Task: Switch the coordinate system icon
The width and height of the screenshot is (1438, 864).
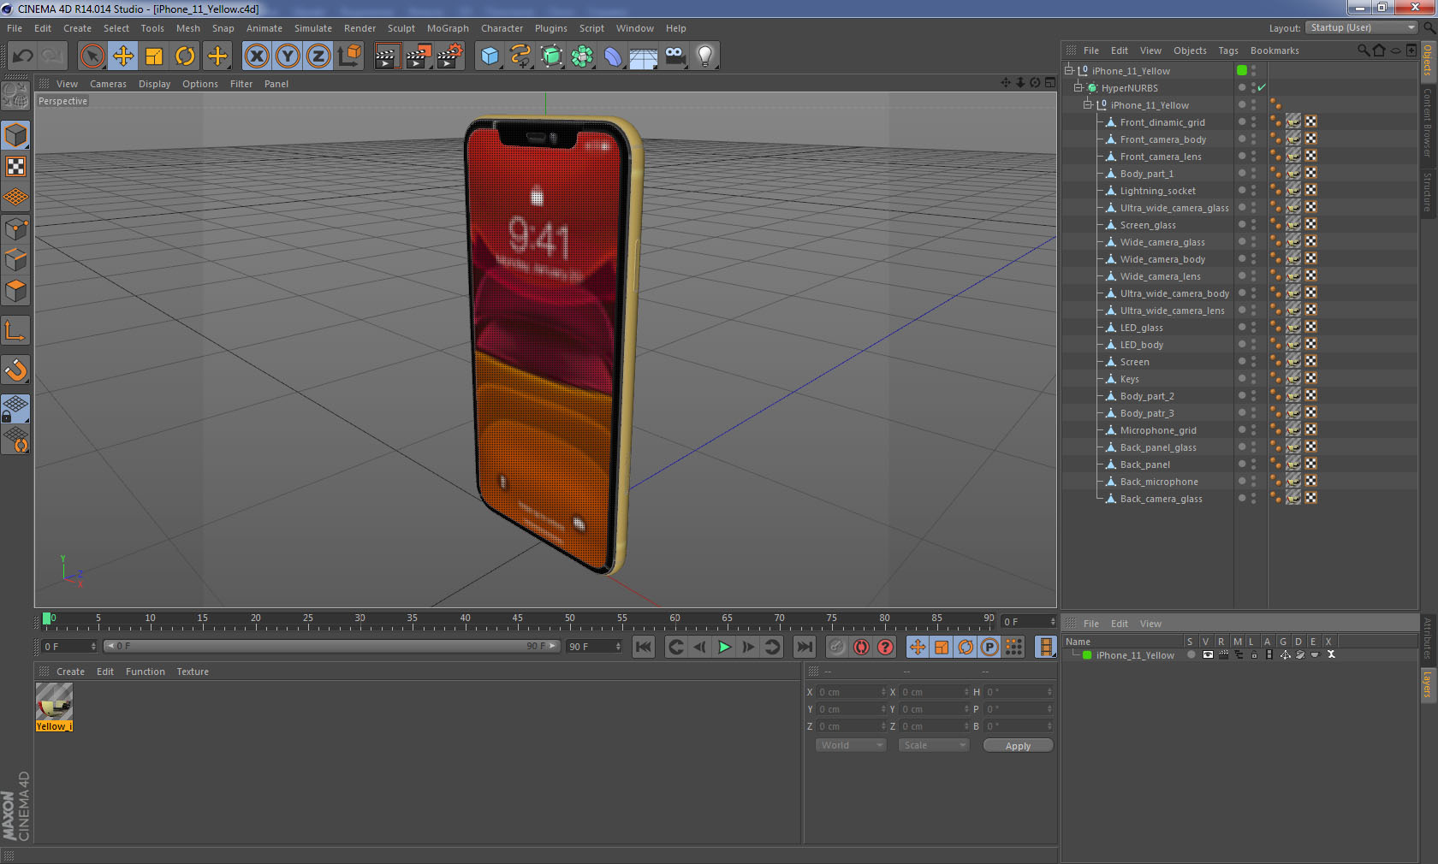Action: click(x=349, y=56)
